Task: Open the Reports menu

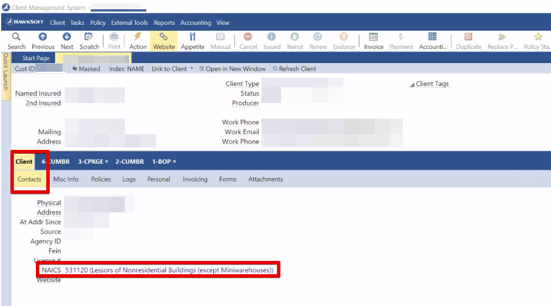Action: 164,23
